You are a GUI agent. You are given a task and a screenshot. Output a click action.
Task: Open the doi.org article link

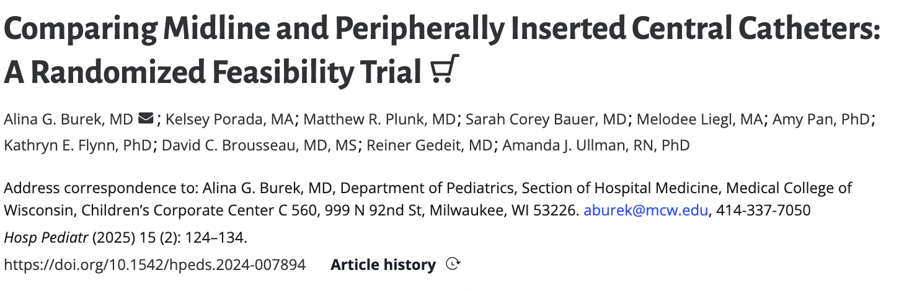[x=155, y=265]
